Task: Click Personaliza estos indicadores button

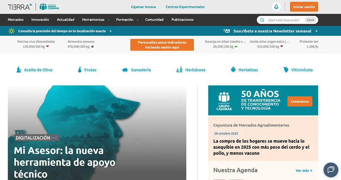Action: point(162,45)
